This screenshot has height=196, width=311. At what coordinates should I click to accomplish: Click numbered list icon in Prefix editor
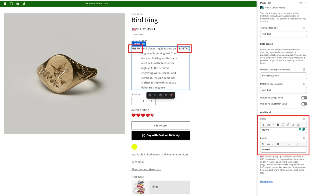298,125
